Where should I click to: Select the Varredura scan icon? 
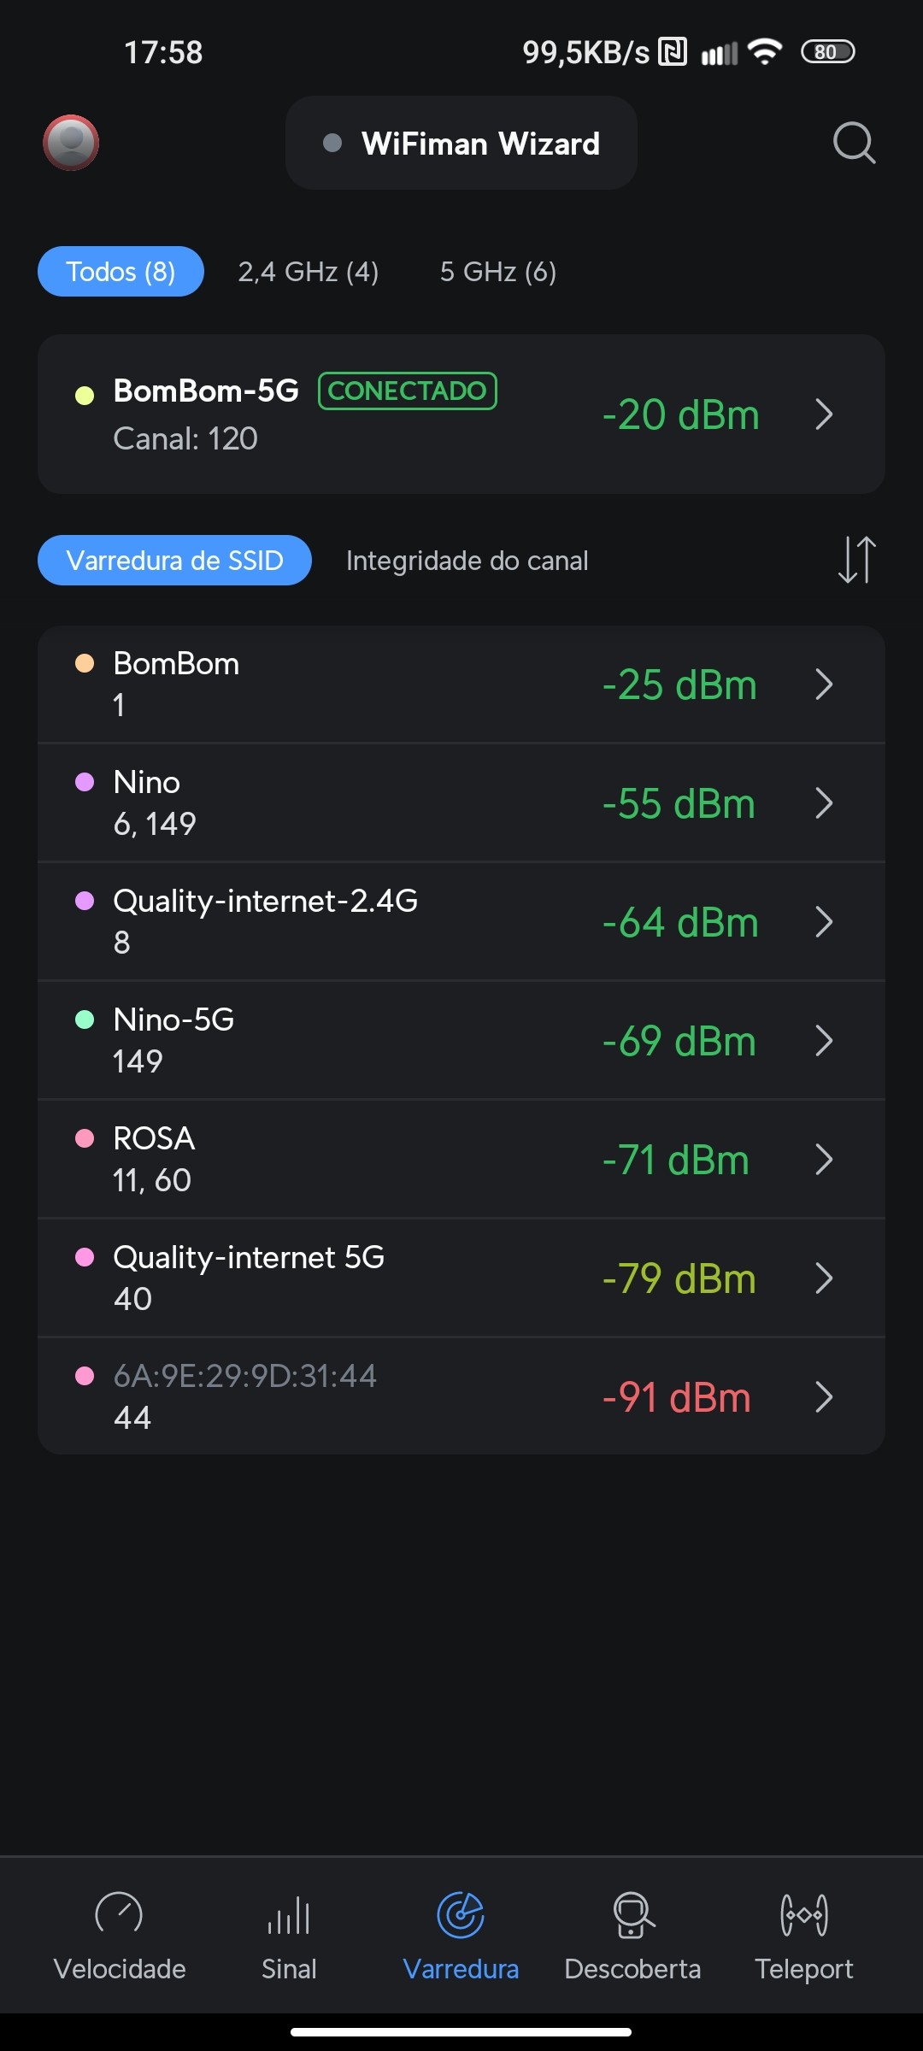(461, 1916)
